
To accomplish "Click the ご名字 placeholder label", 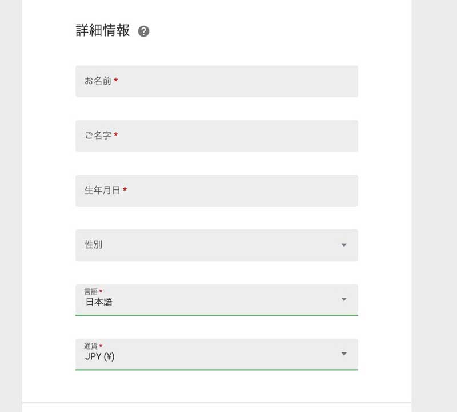I will pos(98,135).
